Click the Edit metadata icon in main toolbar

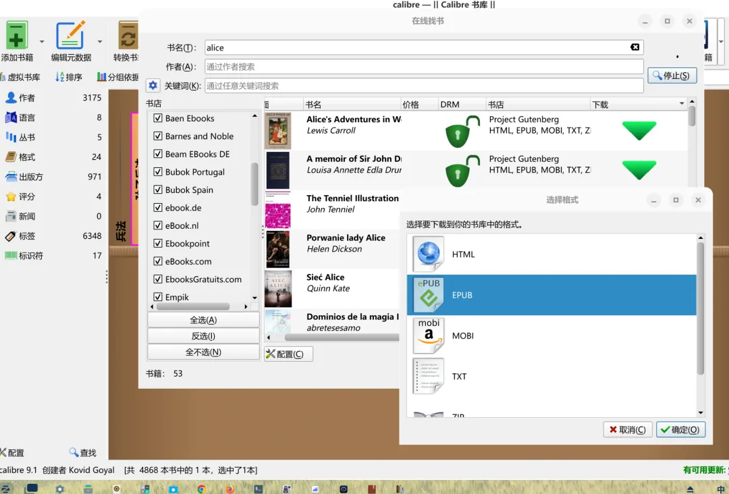[71, 35]
